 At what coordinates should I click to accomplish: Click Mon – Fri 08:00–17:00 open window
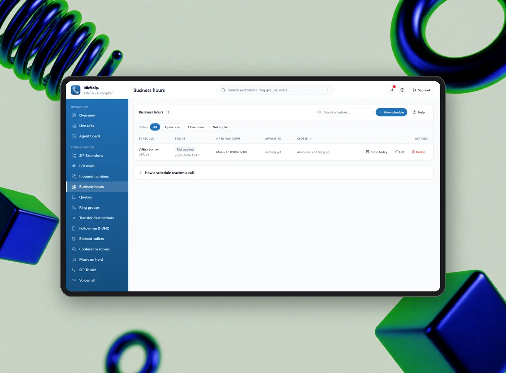(231, 152)
